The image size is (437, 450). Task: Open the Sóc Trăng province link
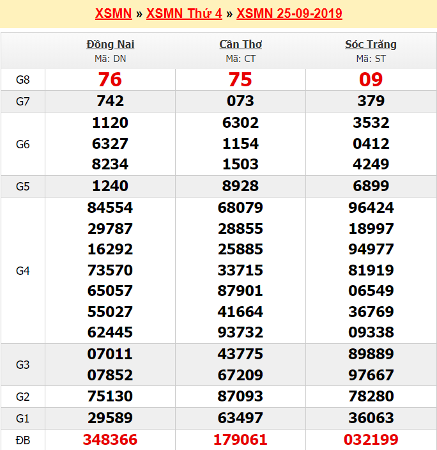click(x=371, y=44)
